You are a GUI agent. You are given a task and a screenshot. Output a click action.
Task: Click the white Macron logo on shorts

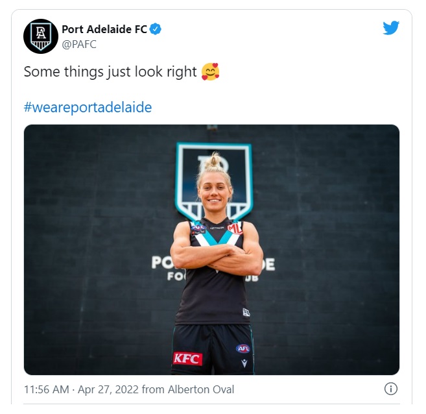pyautogui.click(x=244, y=363)
